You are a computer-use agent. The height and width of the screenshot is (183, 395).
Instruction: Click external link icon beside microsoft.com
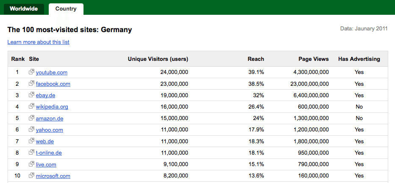pyautogui.click(x=31, y=175)
